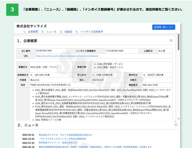Click the external-link icon on 部署一覧ページへ
The width and height of the screenshot is (192, 148).
[x=155, y=27]
